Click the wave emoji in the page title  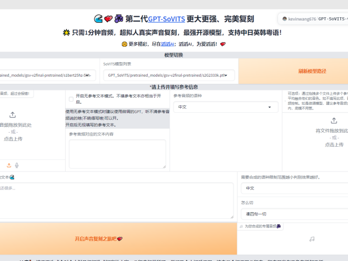coord(98,19)
